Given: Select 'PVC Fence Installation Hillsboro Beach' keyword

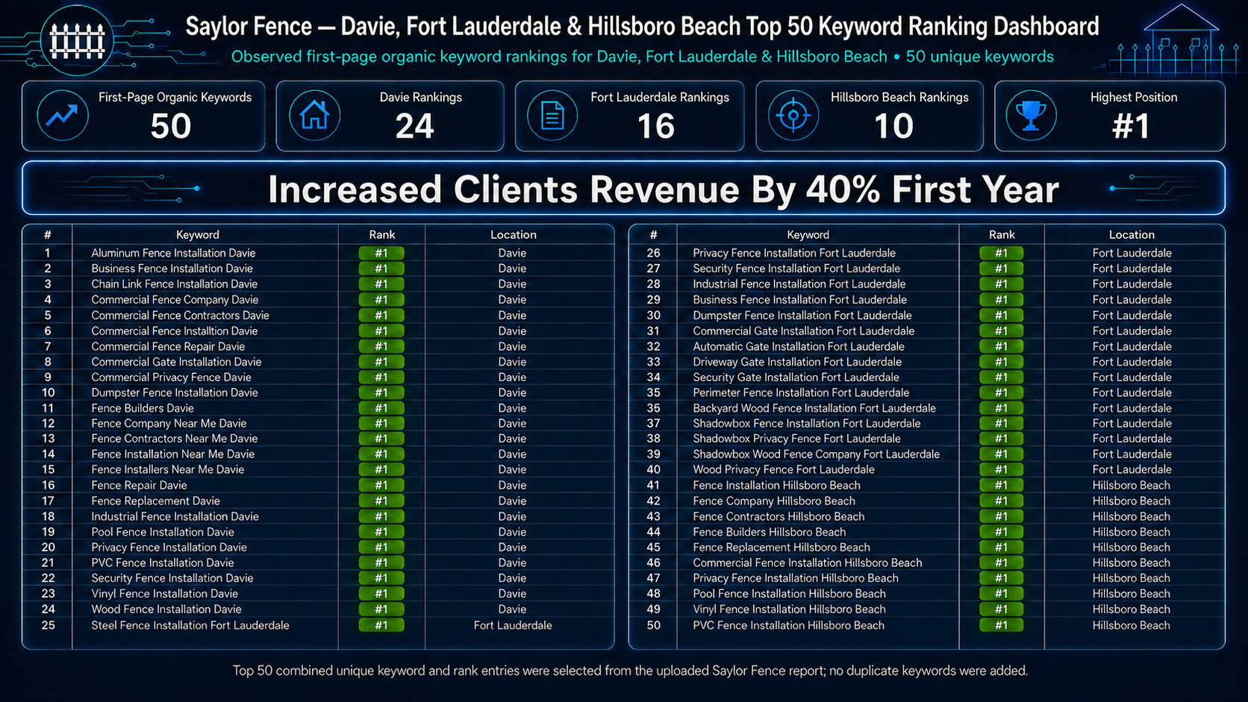Looking at the screenshot, I should click(788, 625).
